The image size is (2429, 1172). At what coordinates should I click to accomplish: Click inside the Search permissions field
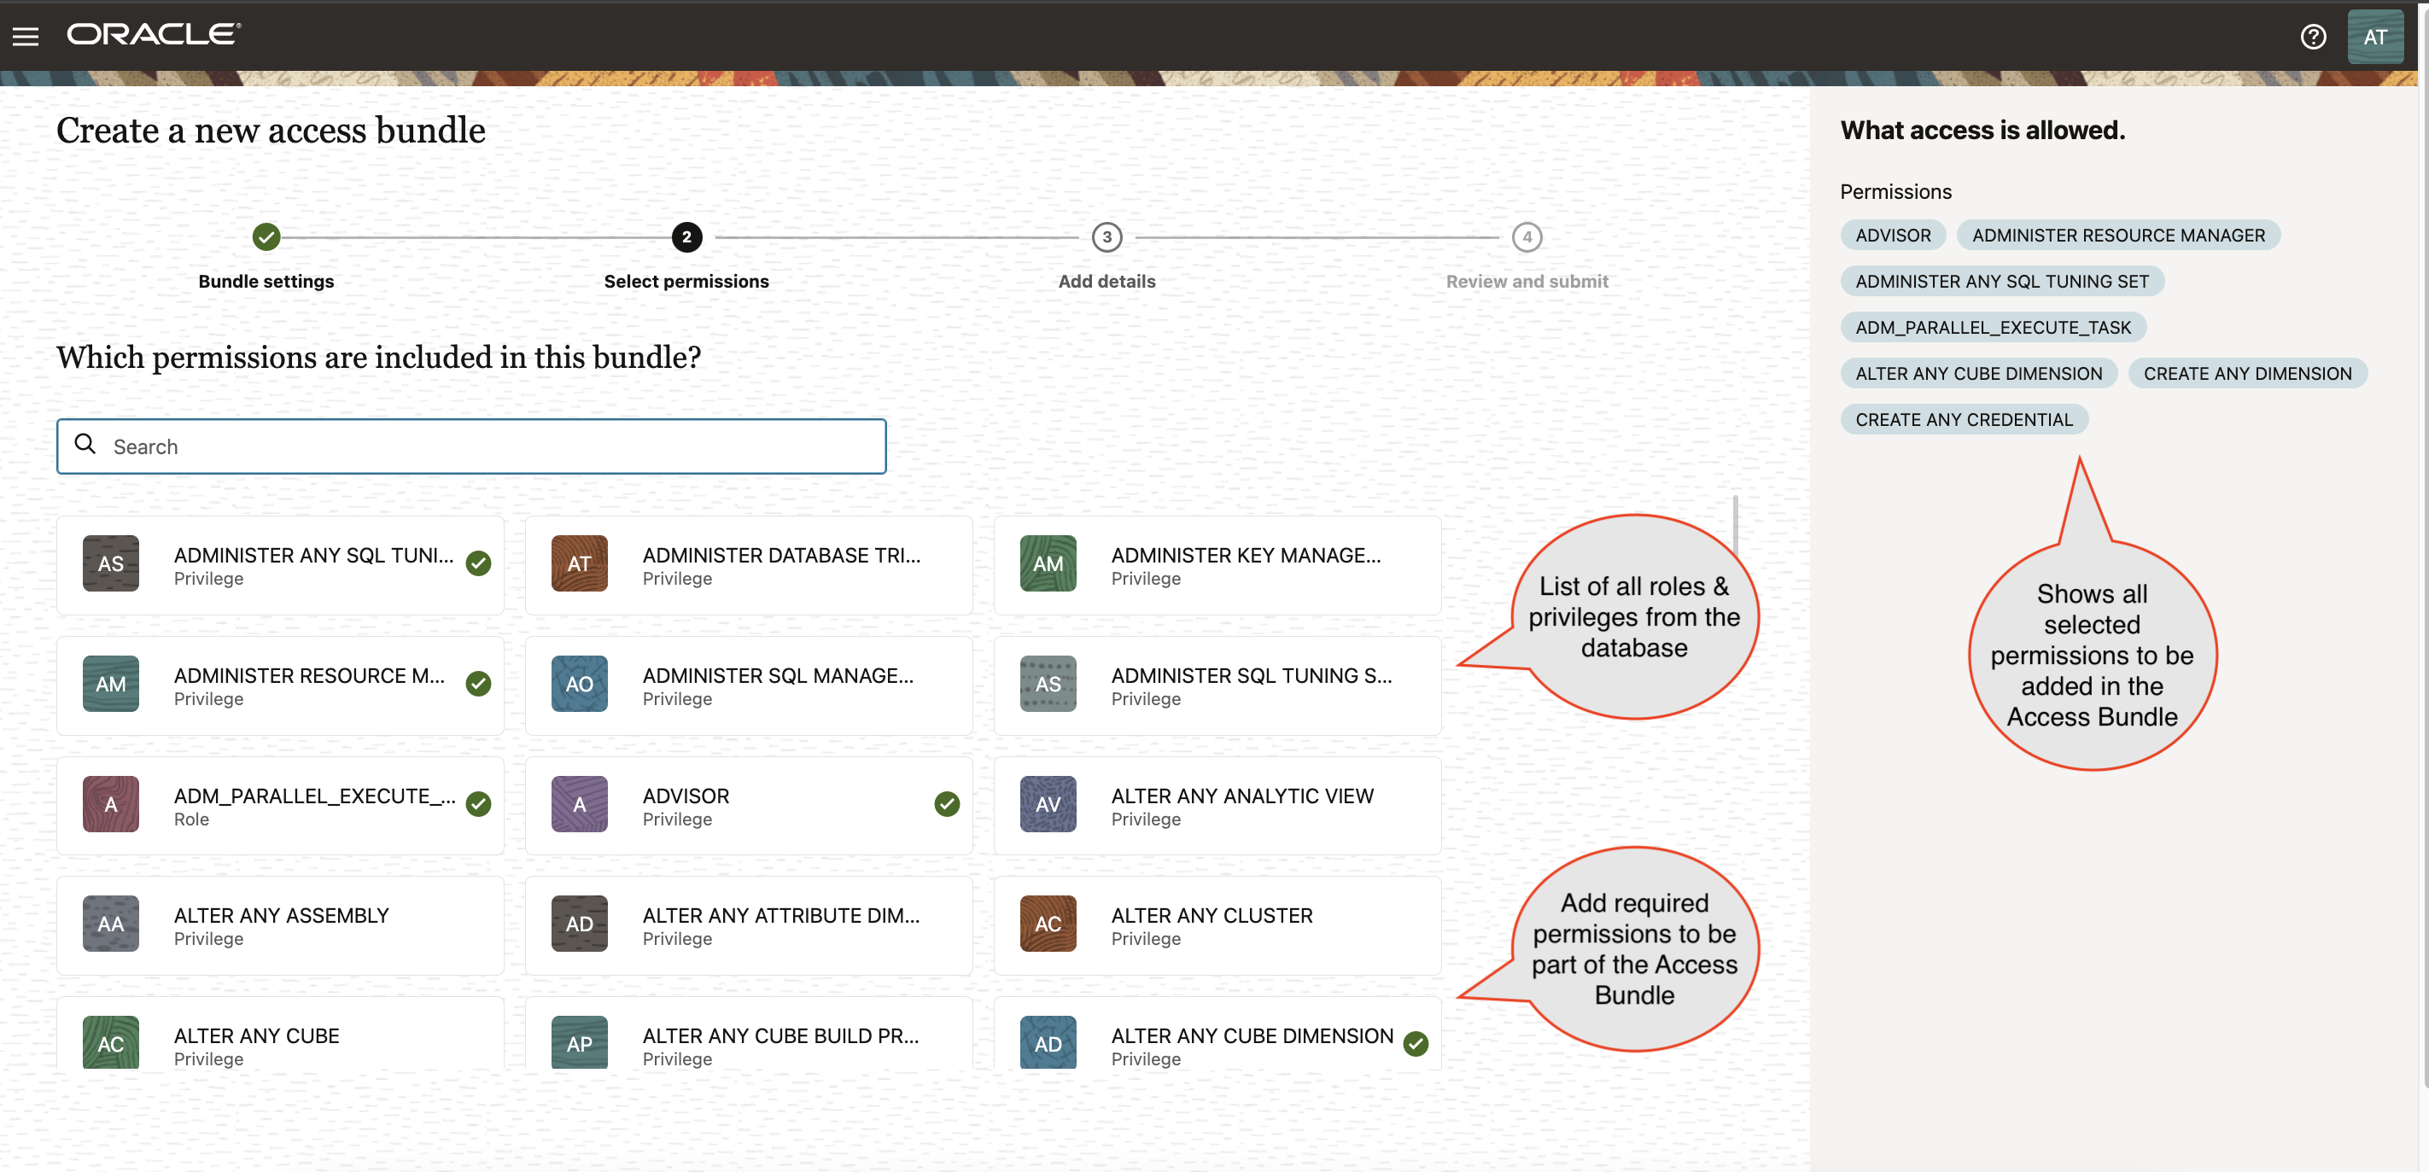point(471,446)
